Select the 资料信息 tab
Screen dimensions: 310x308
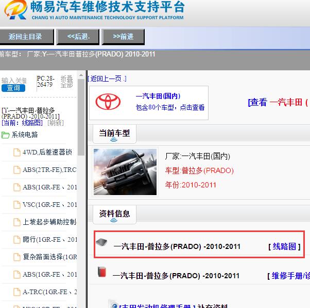pos(114,214)
